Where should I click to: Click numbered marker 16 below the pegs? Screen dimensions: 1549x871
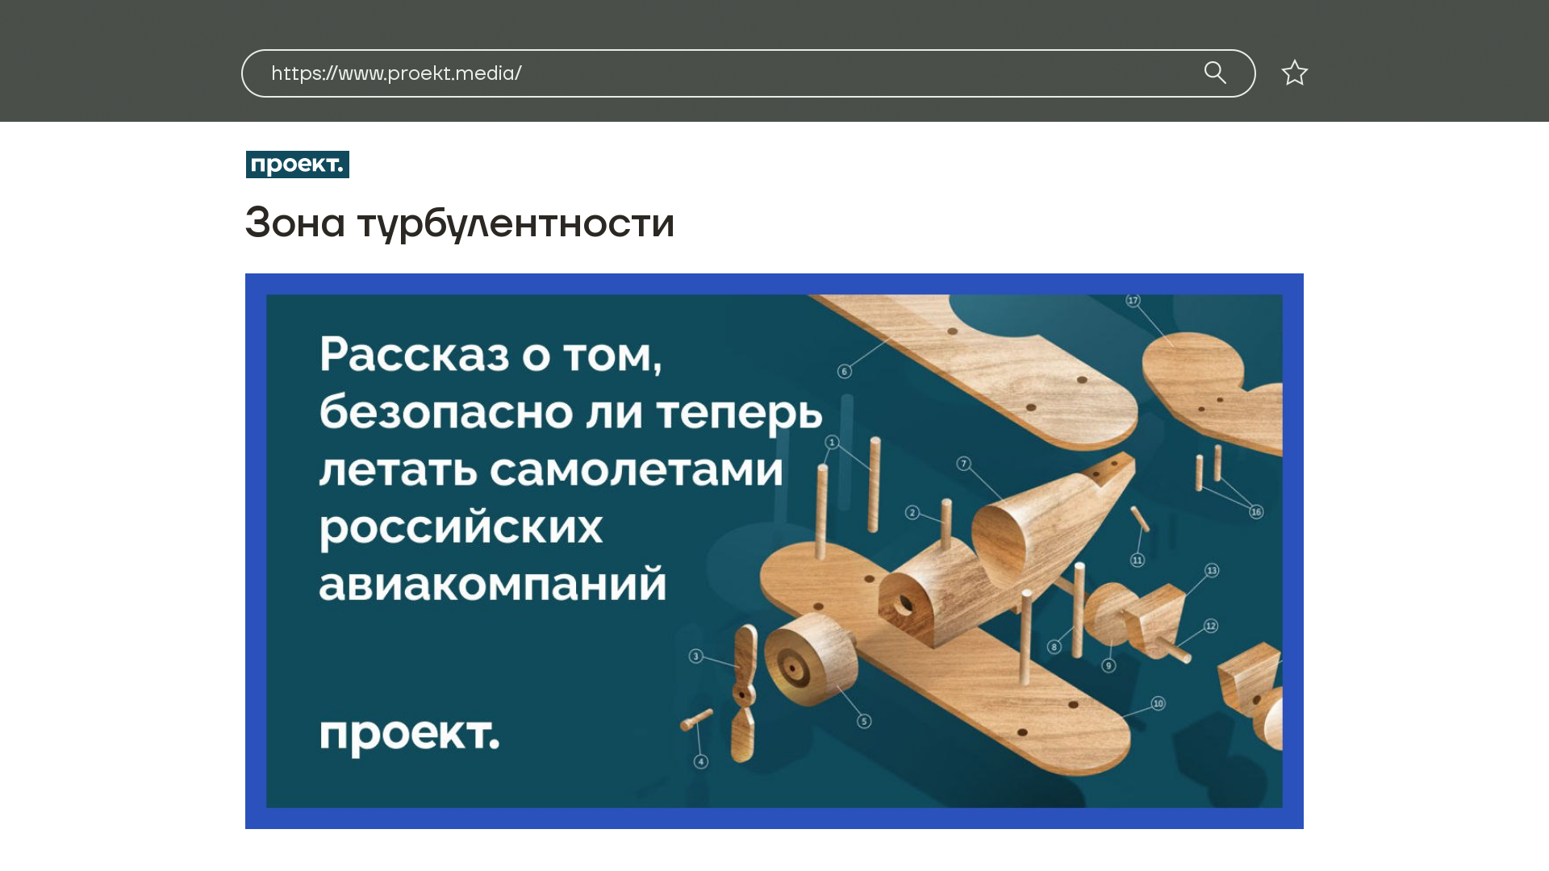click(x=1256, y=512)
